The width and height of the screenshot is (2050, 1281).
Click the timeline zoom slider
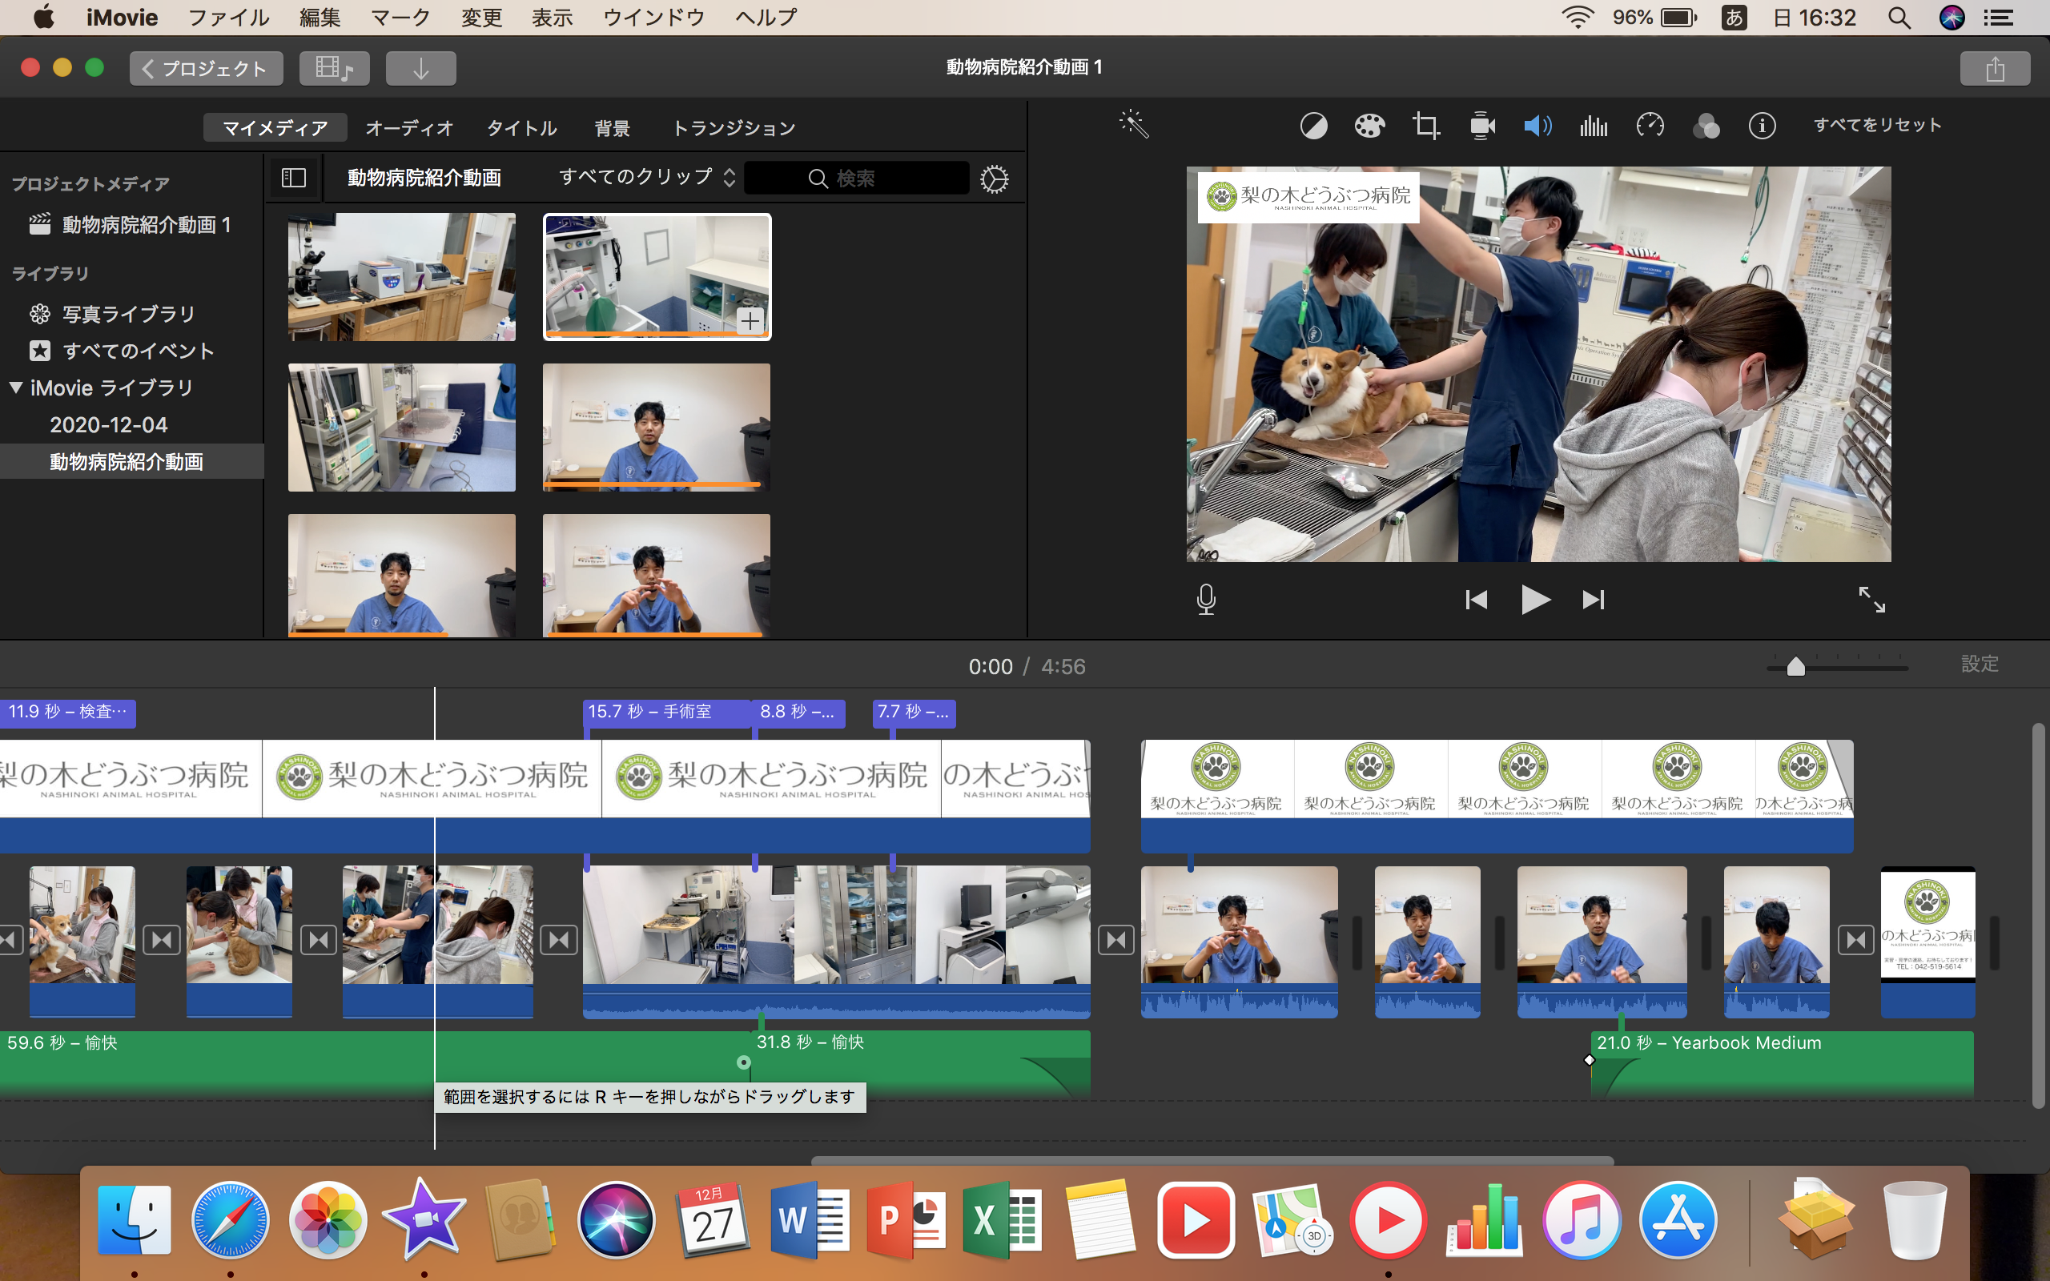coord(1795,667)
